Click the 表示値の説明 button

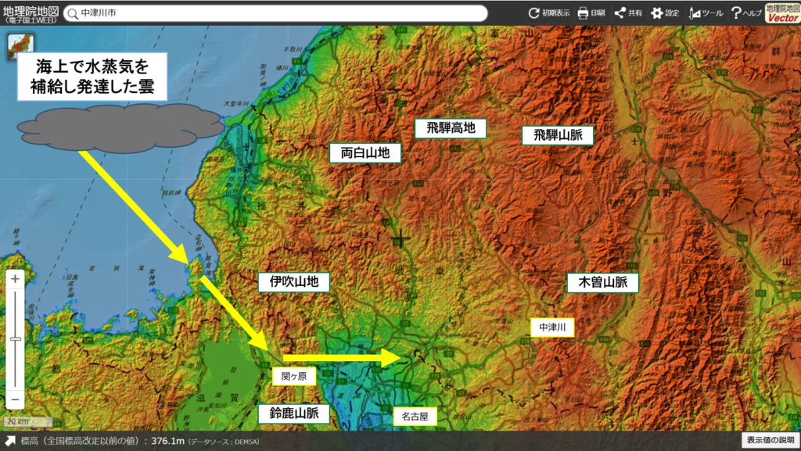point(770,441)
